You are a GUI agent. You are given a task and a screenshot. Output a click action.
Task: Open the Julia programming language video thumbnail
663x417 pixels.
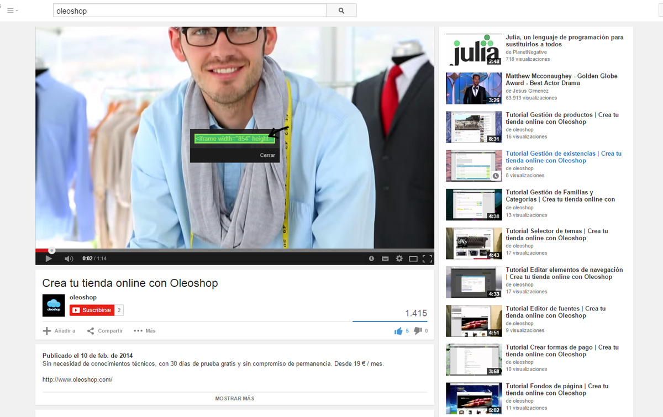coord(473,50)
